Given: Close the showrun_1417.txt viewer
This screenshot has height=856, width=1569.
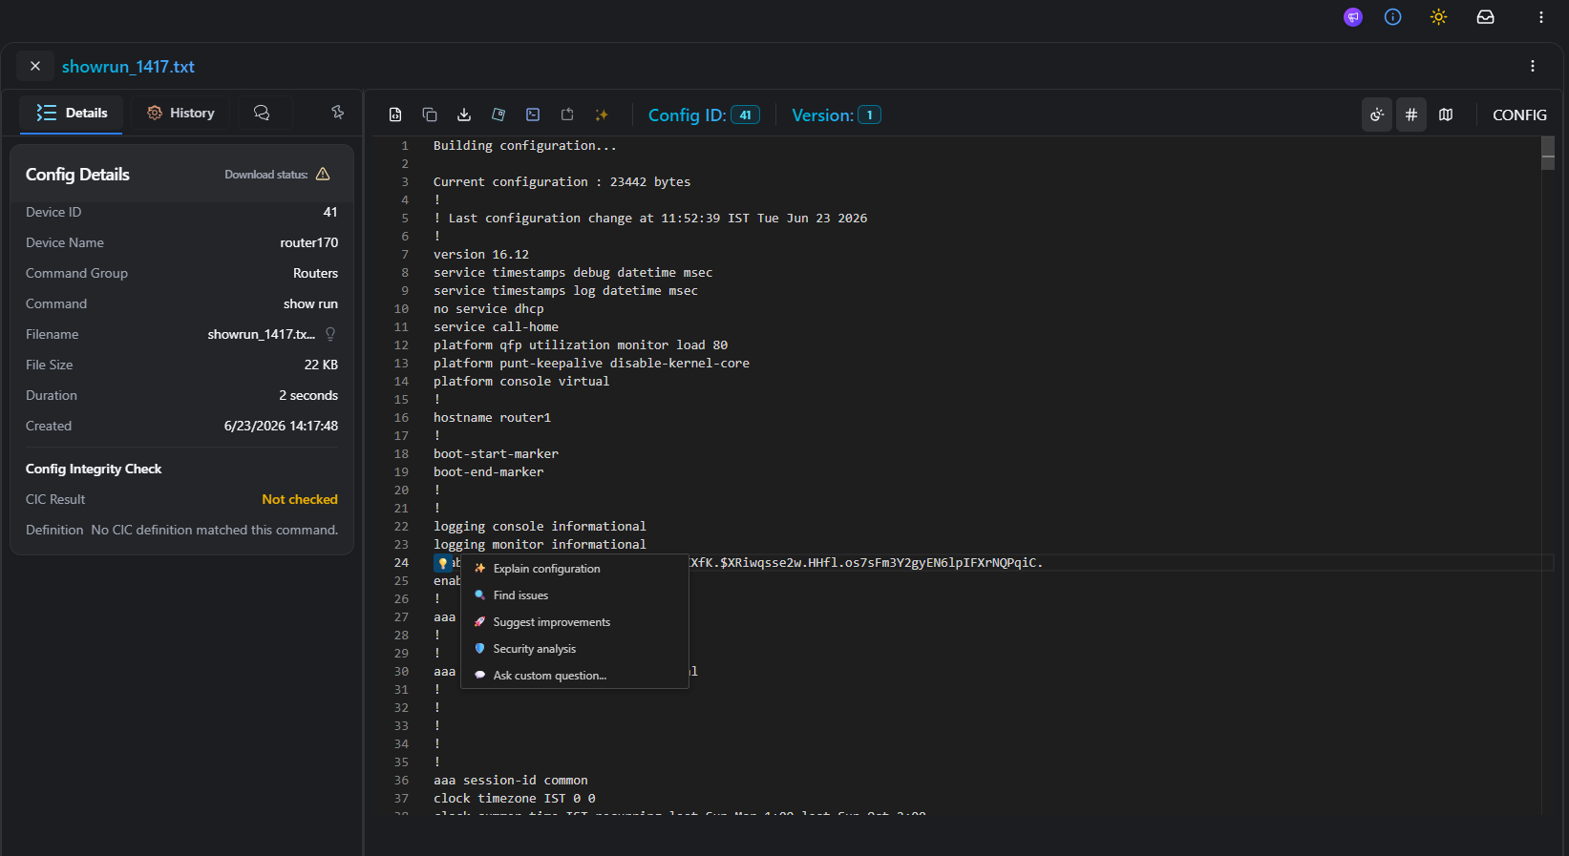Looking at the screenshot, I should tap(35, 66).
